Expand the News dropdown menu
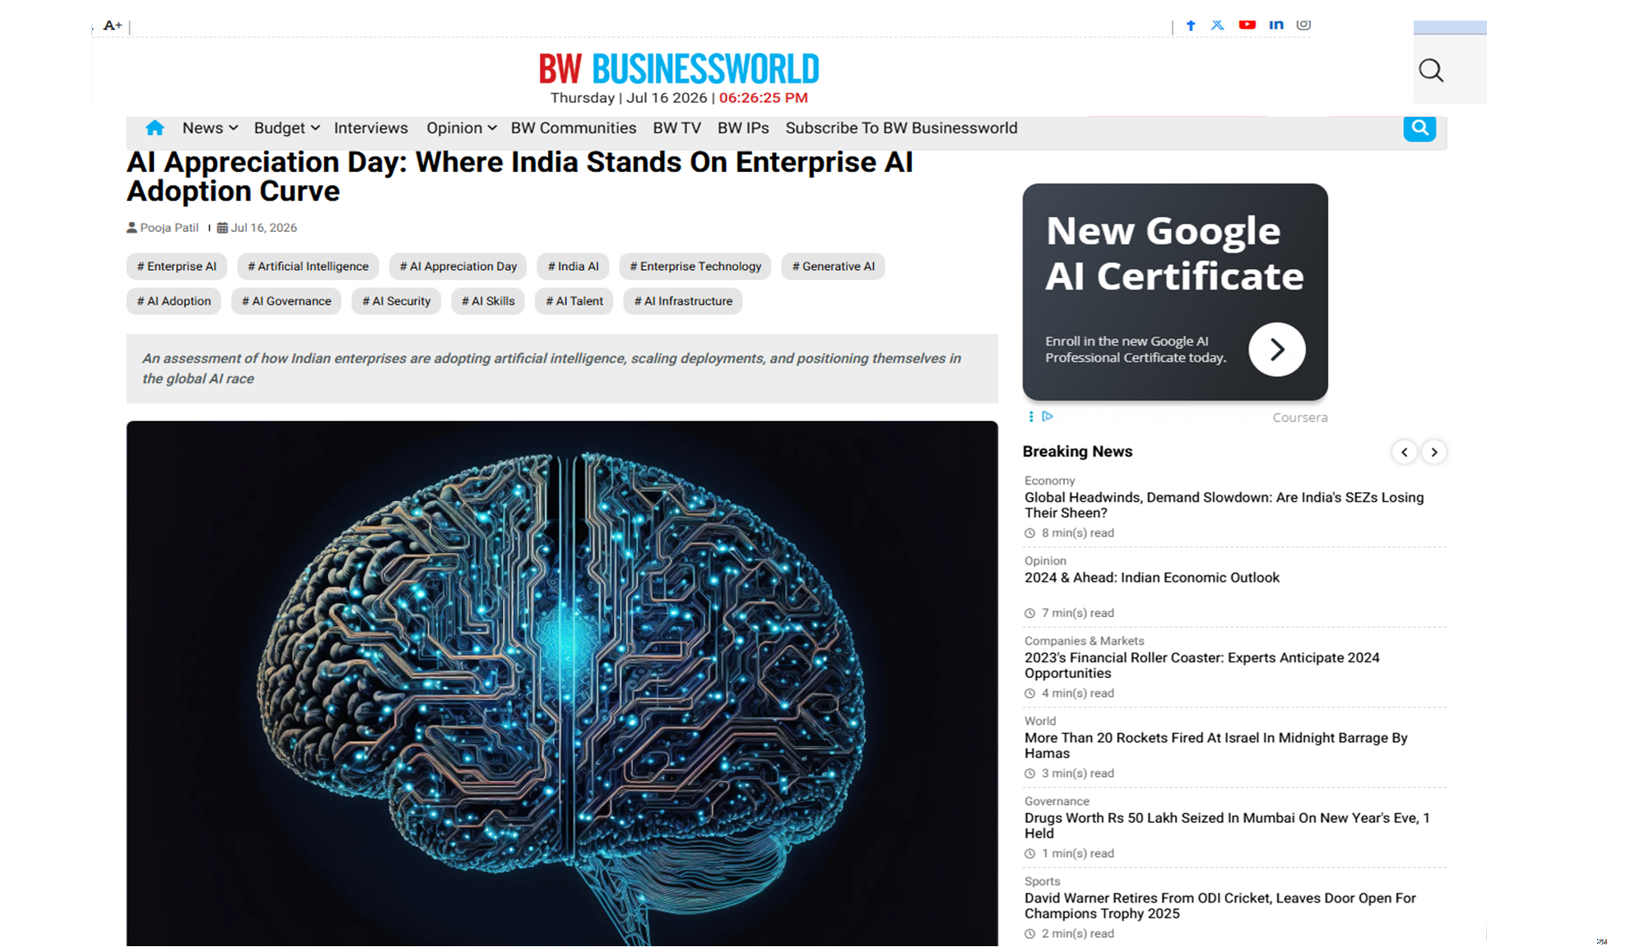 (210, 128)
